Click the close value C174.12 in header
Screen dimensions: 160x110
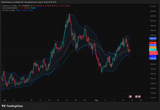coord(55,6)
